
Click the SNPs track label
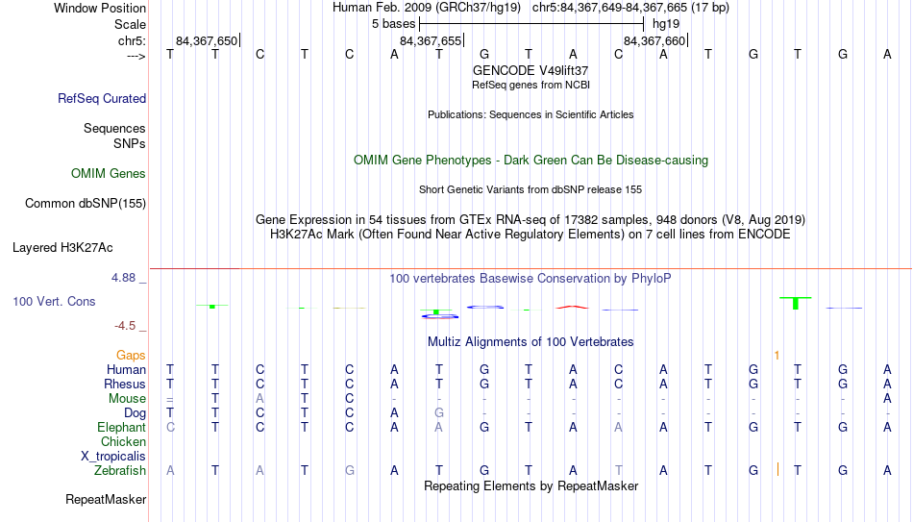click(130, 143)
